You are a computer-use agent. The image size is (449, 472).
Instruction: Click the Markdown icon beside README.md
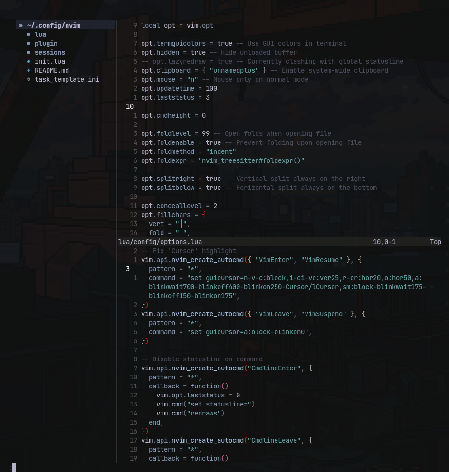pos(29,70)
